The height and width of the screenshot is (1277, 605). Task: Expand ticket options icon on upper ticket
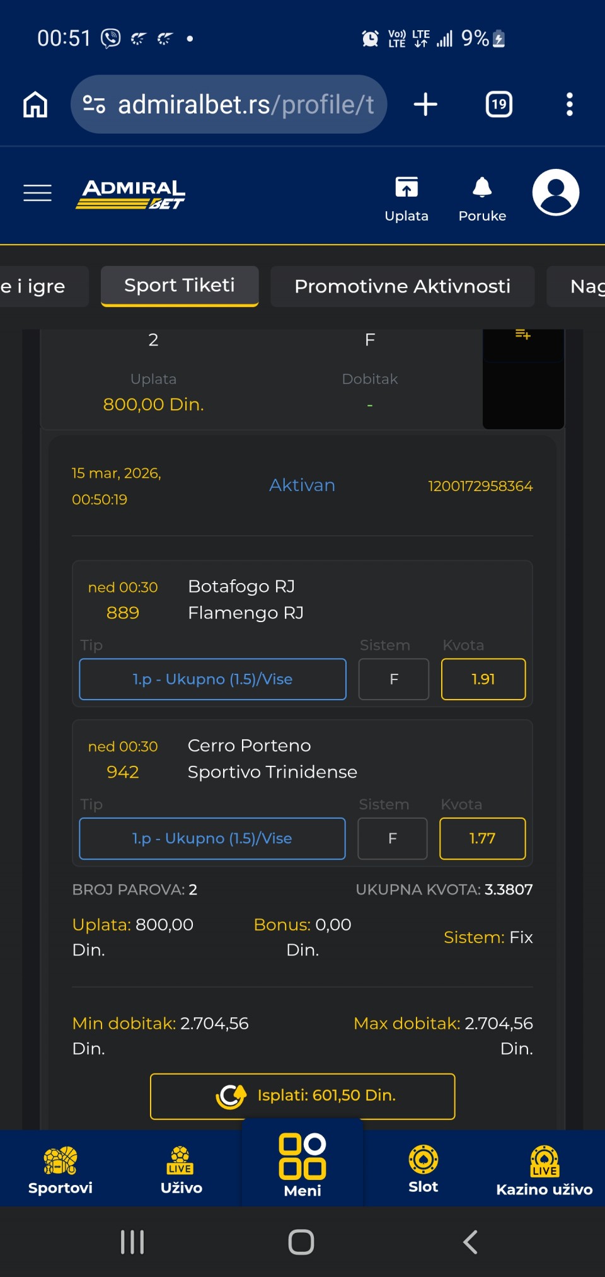pyautogui.click(x=523, y=335)
